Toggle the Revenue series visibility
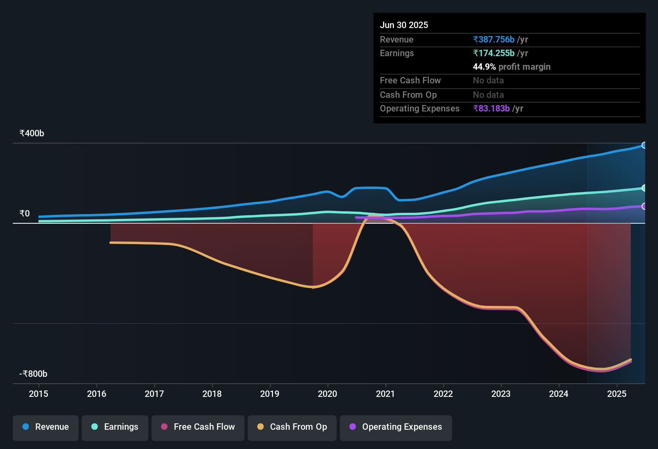 coord(45,427)
